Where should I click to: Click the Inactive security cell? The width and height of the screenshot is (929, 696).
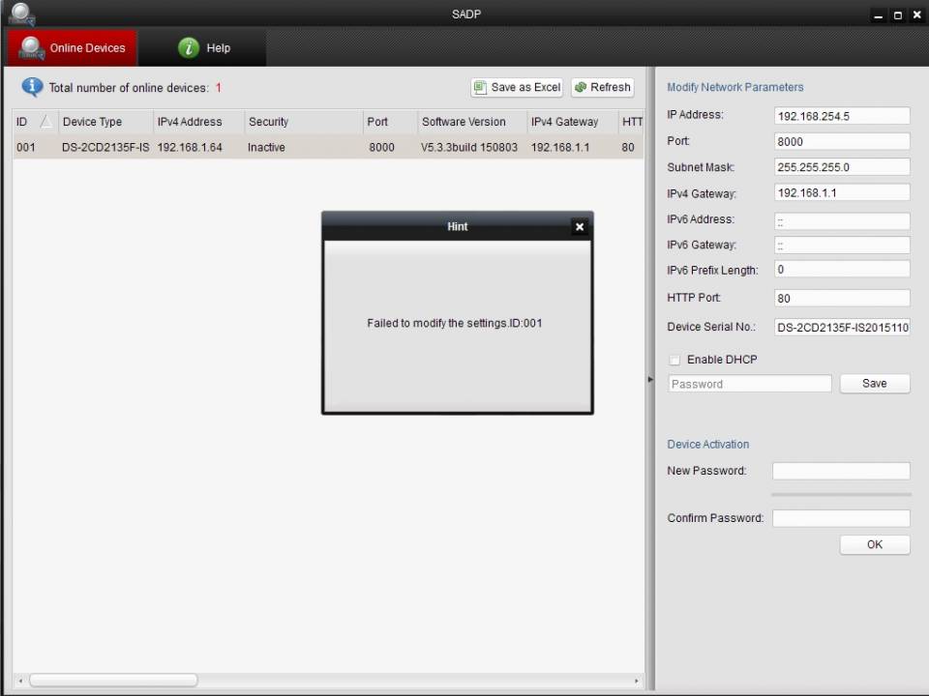267,147
